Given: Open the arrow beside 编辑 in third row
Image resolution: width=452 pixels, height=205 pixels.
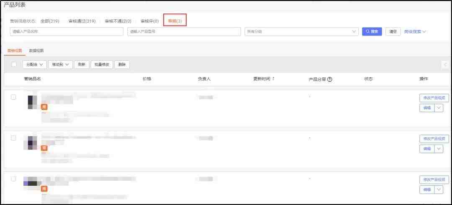Looking at the screenshot, I should pos(439,190).
